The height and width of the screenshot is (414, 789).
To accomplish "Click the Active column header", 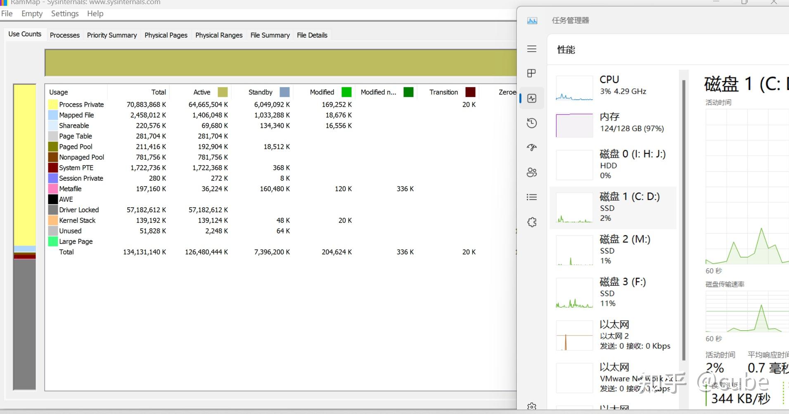I will pyautogui.click(x=200, y=92).
